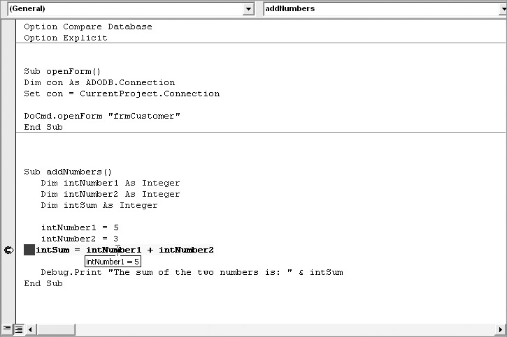Toggle breakpoint in margin beside intNumber1 = 5

[x=8, y=227]
